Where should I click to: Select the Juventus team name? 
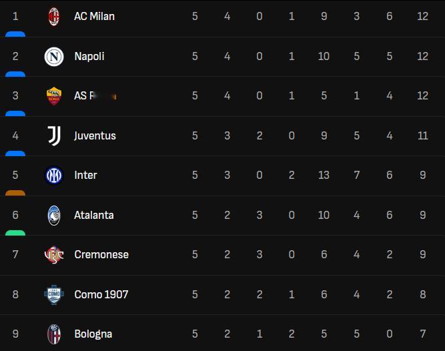coord(95,135)
